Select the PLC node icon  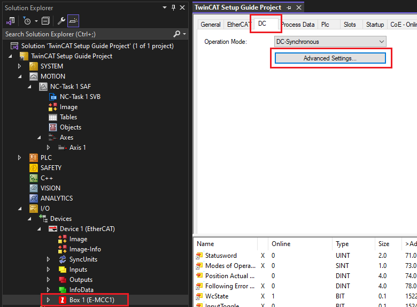tap(34, 158)
